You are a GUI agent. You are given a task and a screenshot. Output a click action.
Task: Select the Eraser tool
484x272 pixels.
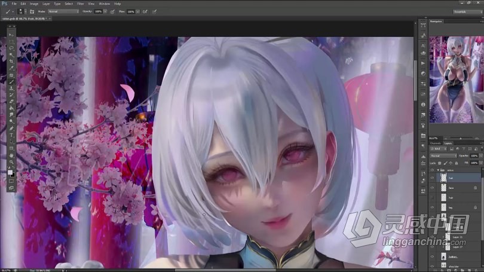(11, 102)
